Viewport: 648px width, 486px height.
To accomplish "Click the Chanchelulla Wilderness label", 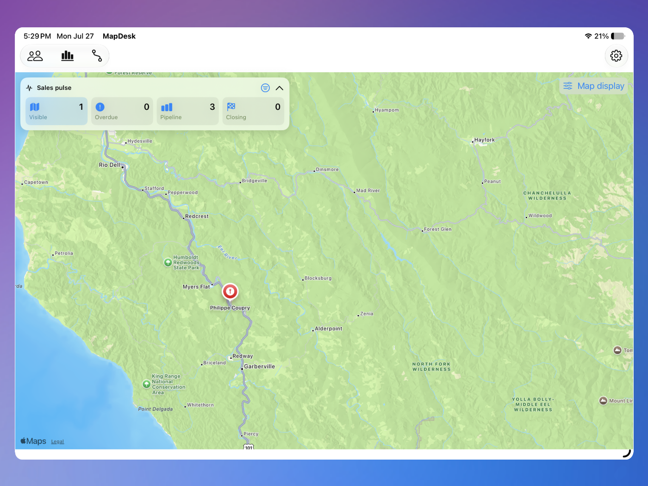I will pos(548,196).
